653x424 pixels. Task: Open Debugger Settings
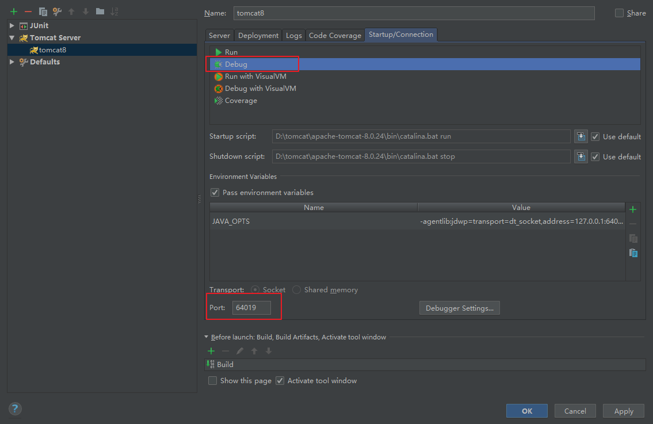click(x=459, y=307)
